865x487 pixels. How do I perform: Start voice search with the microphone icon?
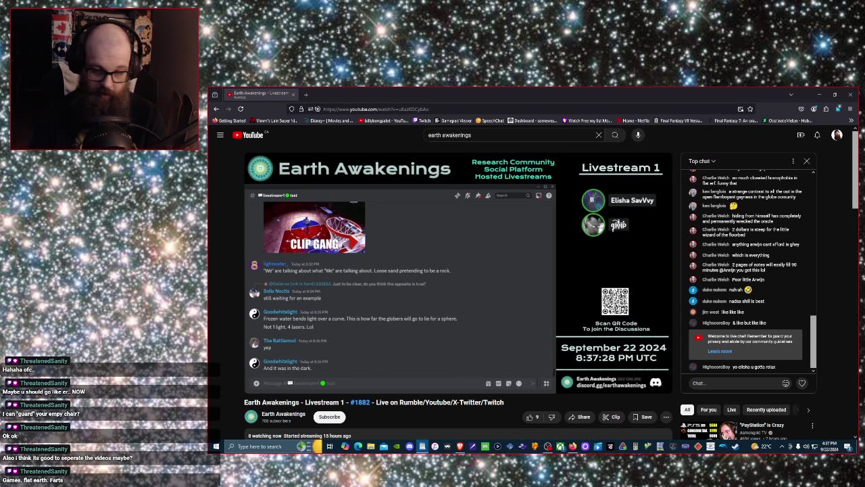[x=638, y=135]
